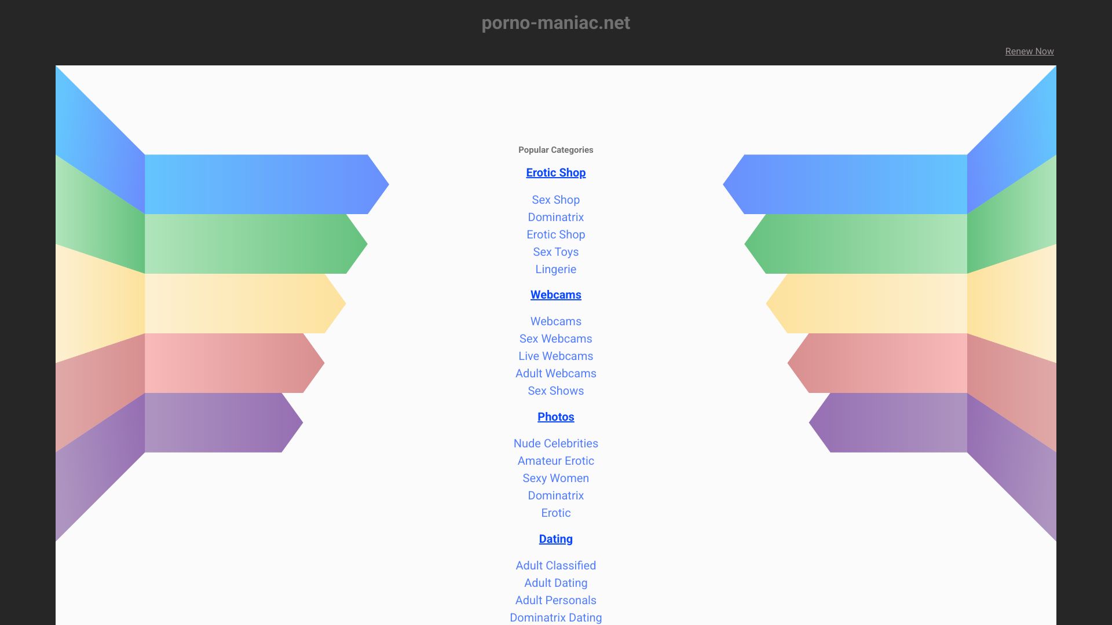This screenshot has height=625, width=1112.
Task: Click the Renew Now link
Action: (x=1029, y=51)
